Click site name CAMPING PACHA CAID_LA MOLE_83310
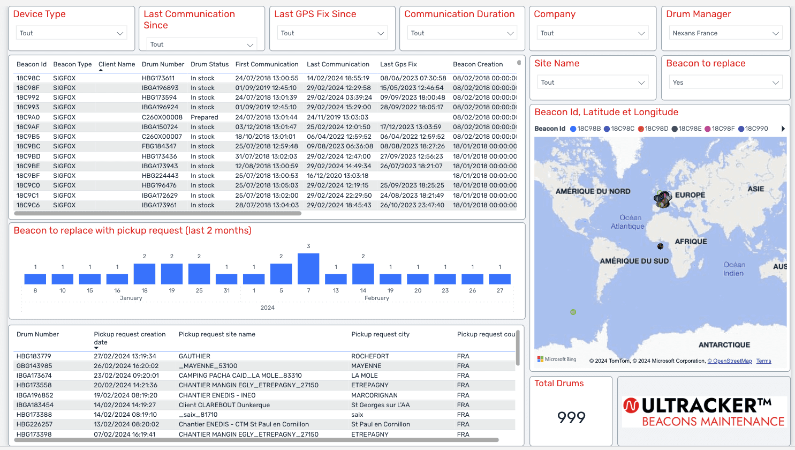 pos(240,376)
